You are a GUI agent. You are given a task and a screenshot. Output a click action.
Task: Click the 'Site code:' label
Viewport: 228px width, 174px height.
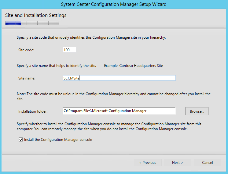pyautogui.click(x=26, y=50)
